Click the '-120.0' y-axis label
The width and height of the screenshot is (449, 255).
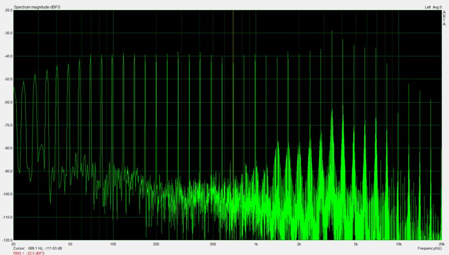(x=8, y=240)
